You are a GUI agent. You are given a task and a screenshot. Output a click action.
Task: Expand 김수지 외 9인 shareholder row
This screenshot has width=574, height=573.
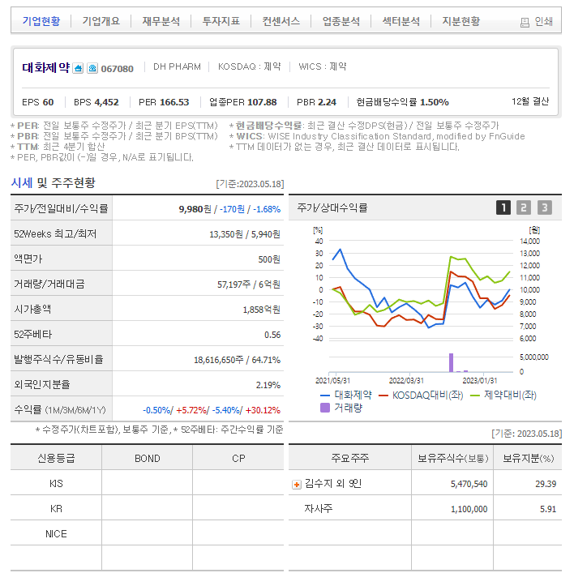click(297, 485)
